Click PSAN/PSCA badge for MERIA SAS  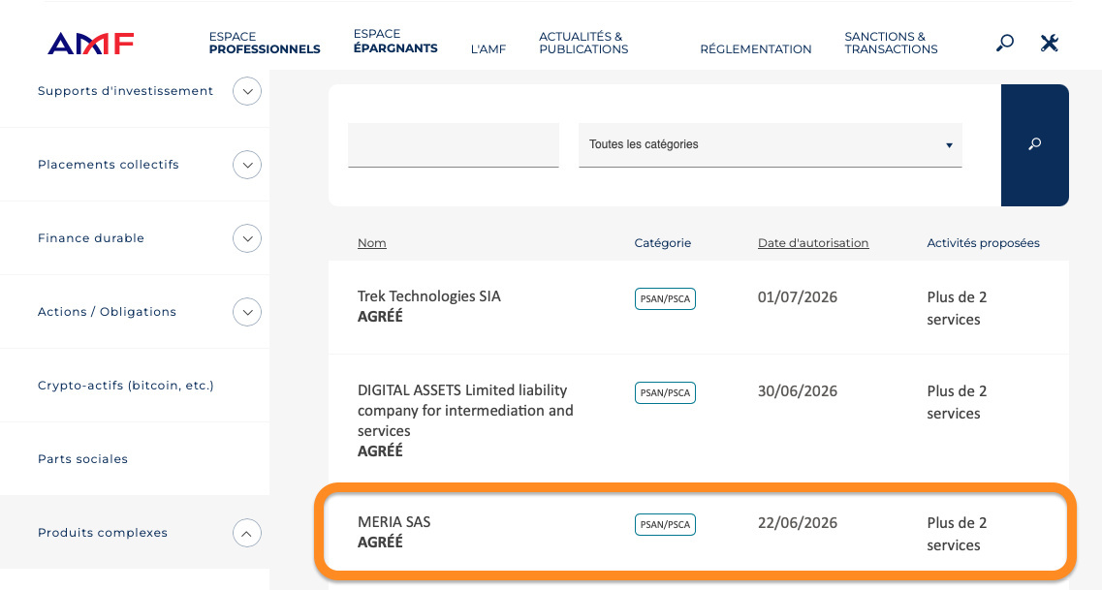tap(665, 525)
